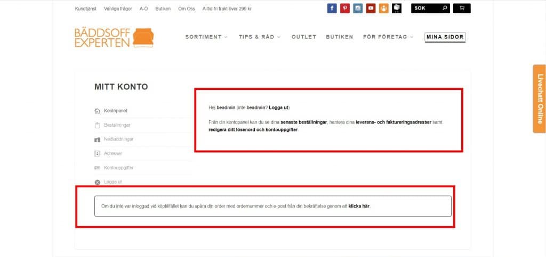This screenshot has height=257, width=546.
Task: Open the Vanliga frågor link
Action: [118, 9]
